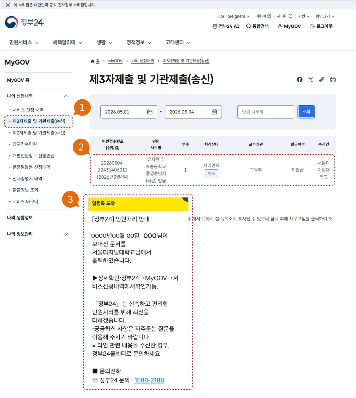Click the 조회 search button
This screenshot has width=356, height=398.
tap(306, 112)
